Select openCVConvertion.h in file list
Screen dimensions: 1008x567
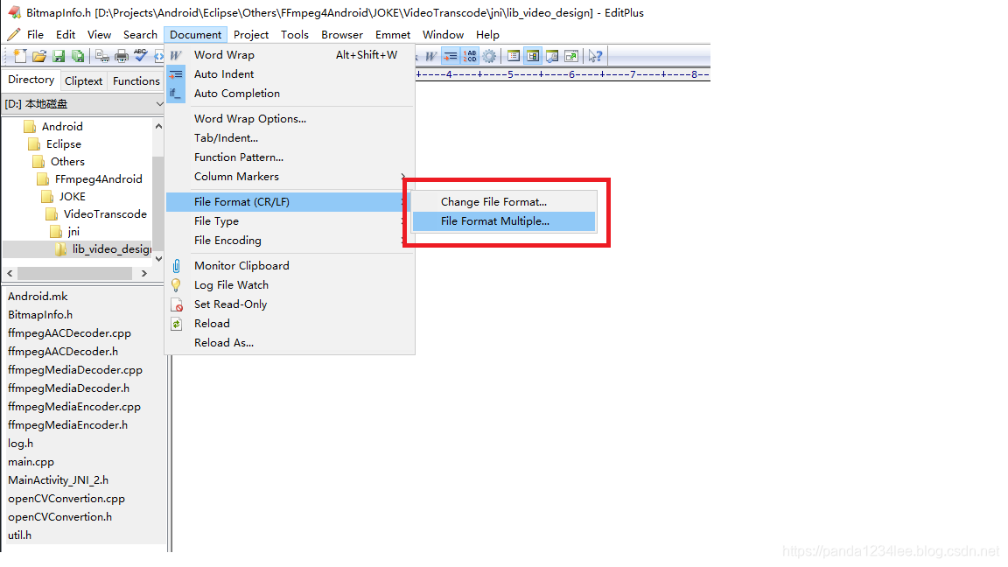click(x=59, y=517)
